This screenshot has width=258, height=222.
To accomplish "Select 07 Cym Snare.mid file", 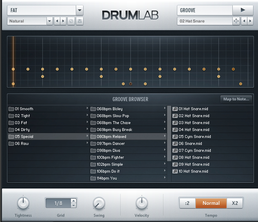I will (x=212, y=150).
